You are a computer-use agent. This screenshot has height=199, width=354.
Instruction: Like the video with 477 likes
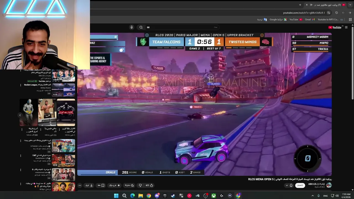[149, 185]
